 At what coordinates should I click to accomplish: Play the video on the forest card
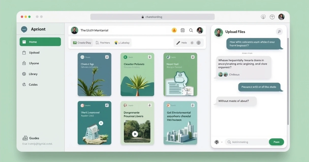tap(135, 134)
